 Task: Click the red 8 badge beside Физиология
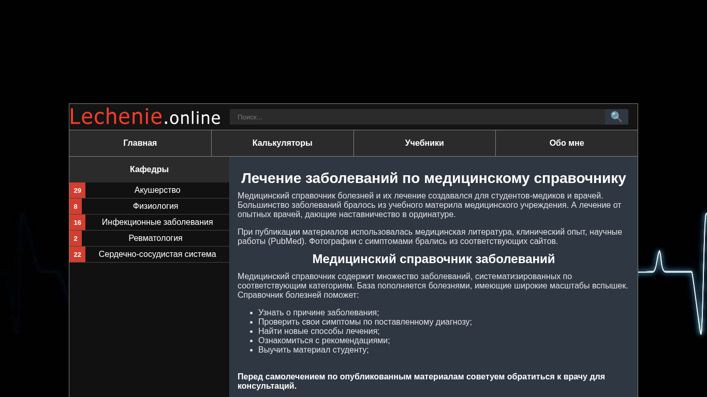click(x=76, y=206)
